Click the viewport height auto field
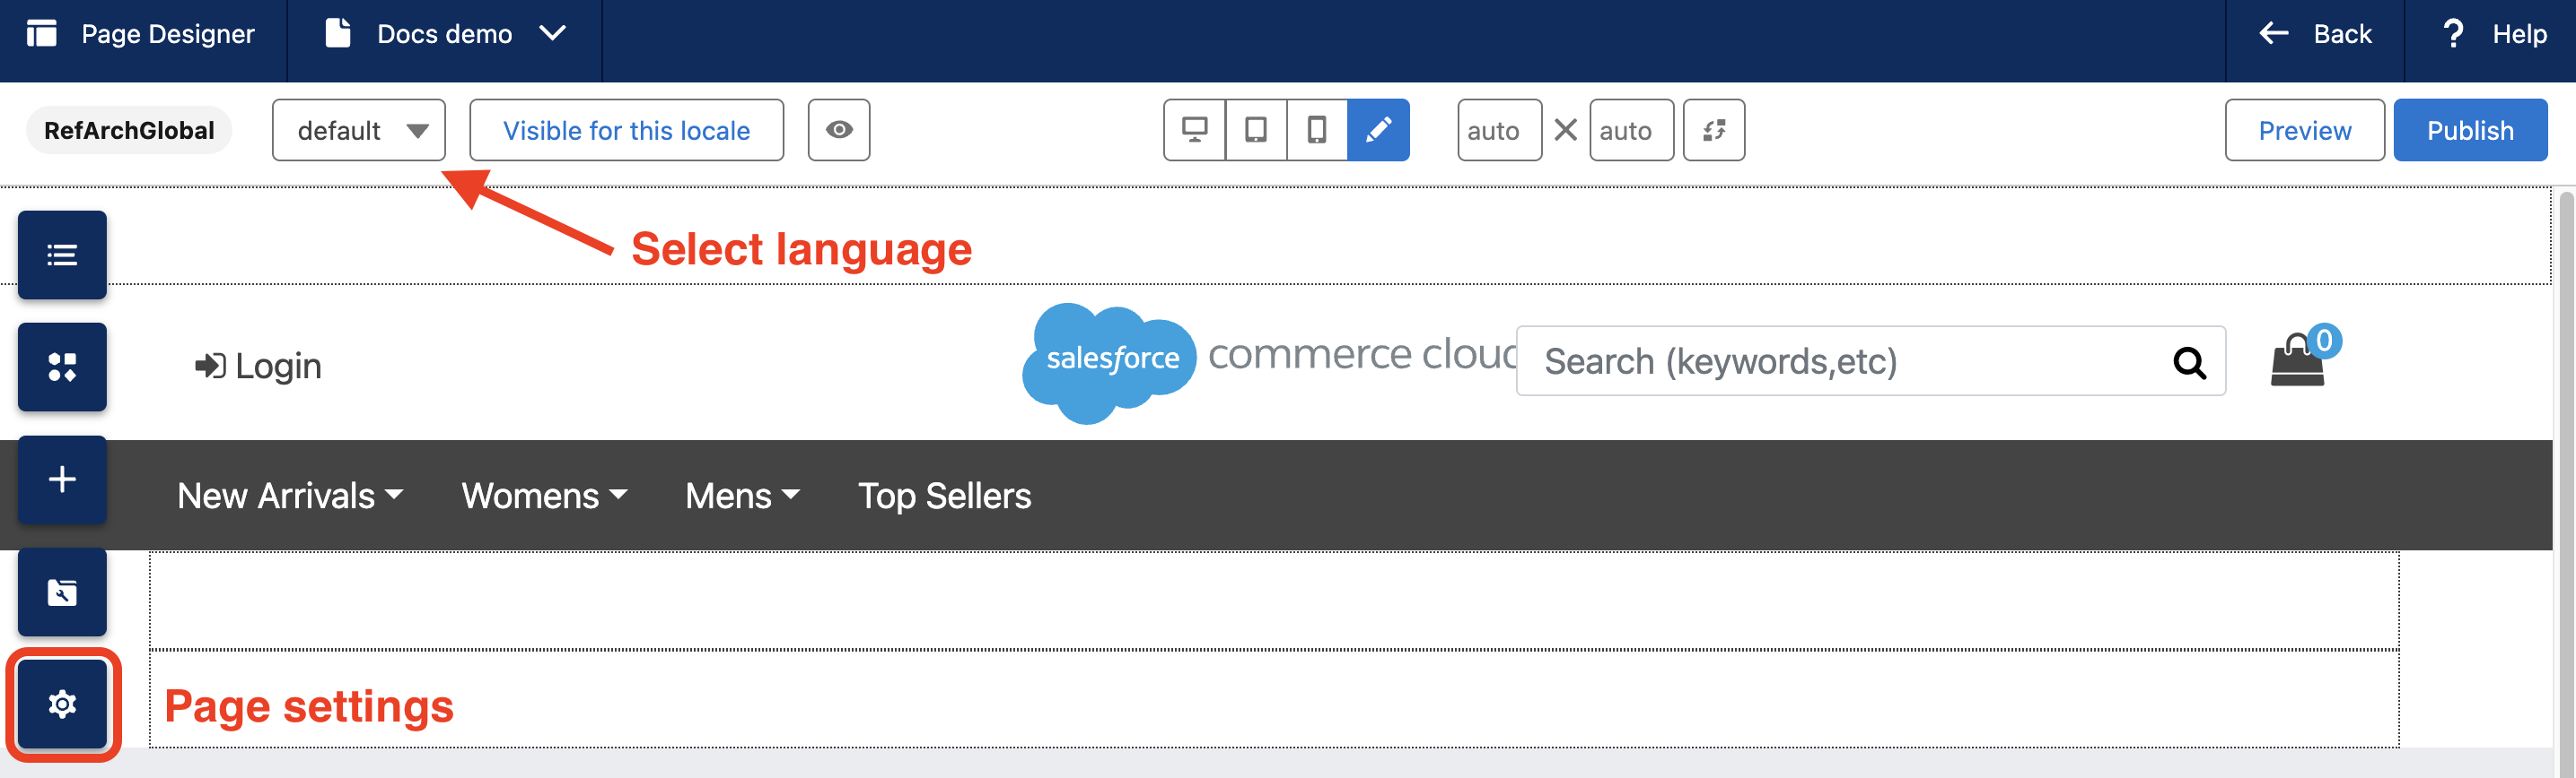The width and height of the screenshot is (2576, 778). click(x=1631, y=130)
